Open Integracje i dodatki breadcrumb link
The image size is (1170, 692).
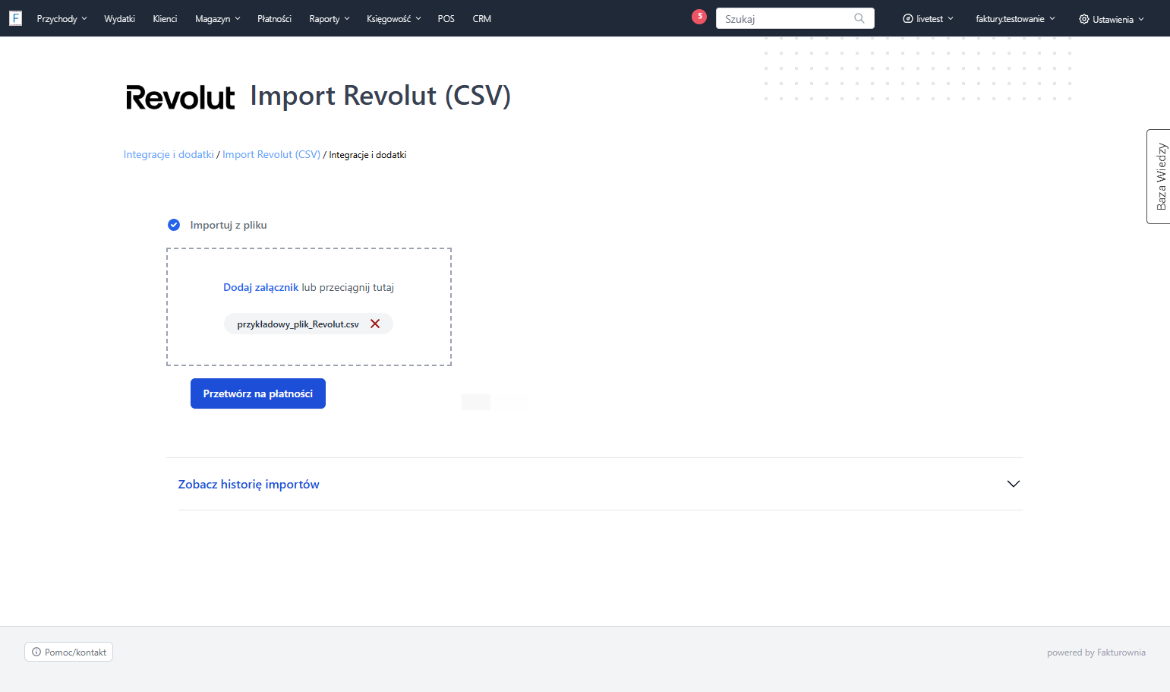(x=169, y=154)
